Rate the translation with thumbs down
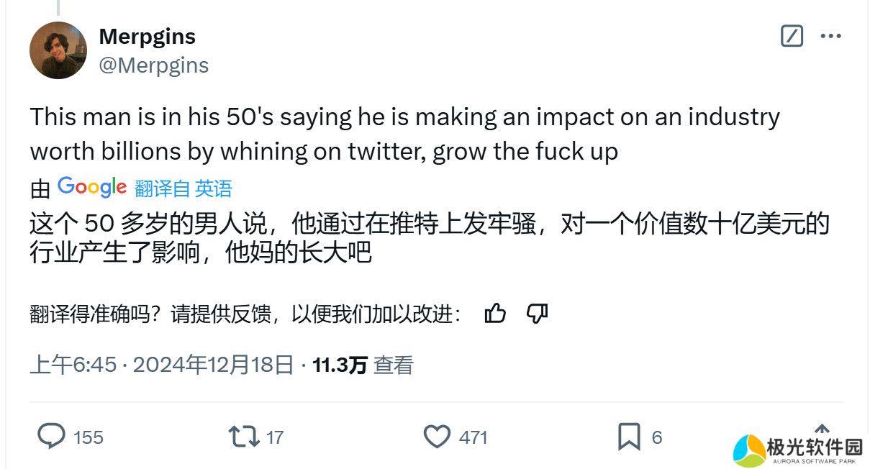870x469 pixels. [537, 314]
